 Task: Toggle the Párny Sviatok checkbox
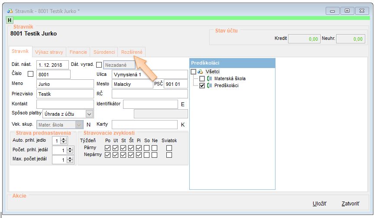click(x=169, y=148)
